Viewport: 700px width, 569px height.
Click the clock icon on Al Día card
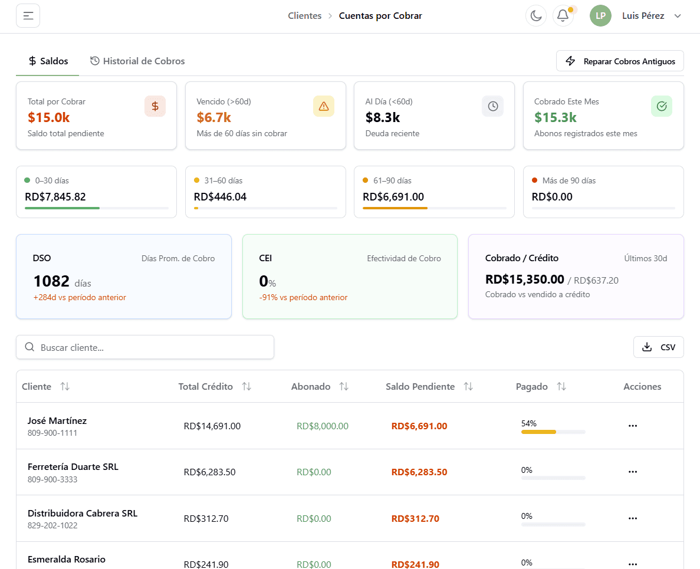[492, 106]
